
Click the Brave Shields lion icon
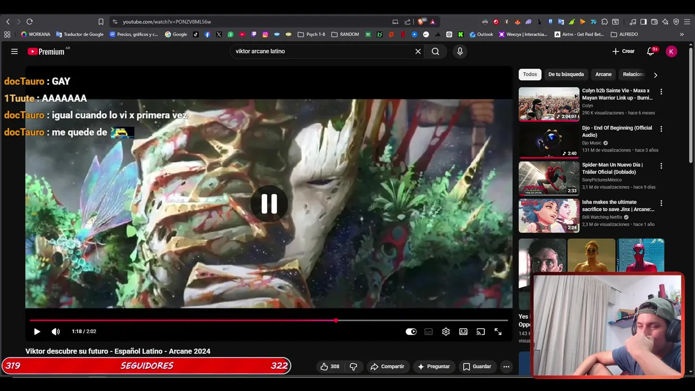click(x=421, y=22)
